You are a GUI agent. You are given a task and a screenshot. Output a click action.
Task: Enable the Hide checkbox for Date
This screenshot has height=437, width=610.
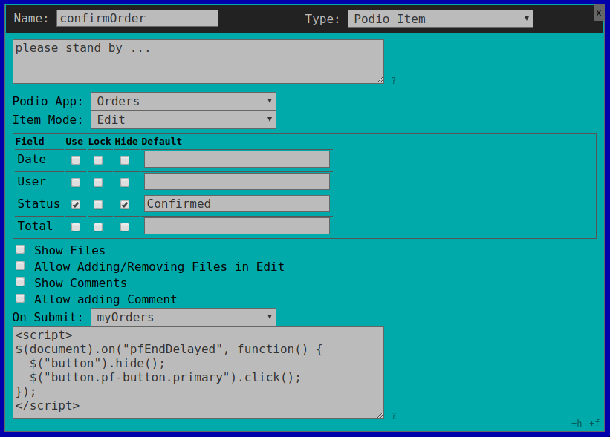pos(125,160)
